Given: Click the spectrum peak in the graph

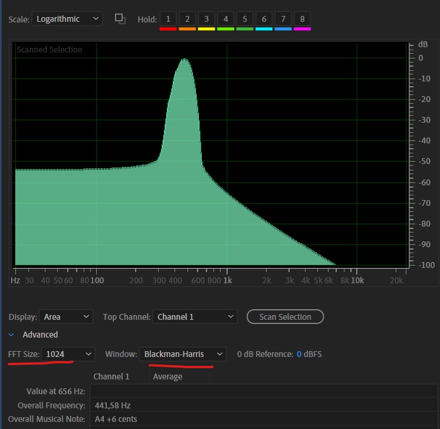Looking at the screenshot, I should tap(185, 59).
